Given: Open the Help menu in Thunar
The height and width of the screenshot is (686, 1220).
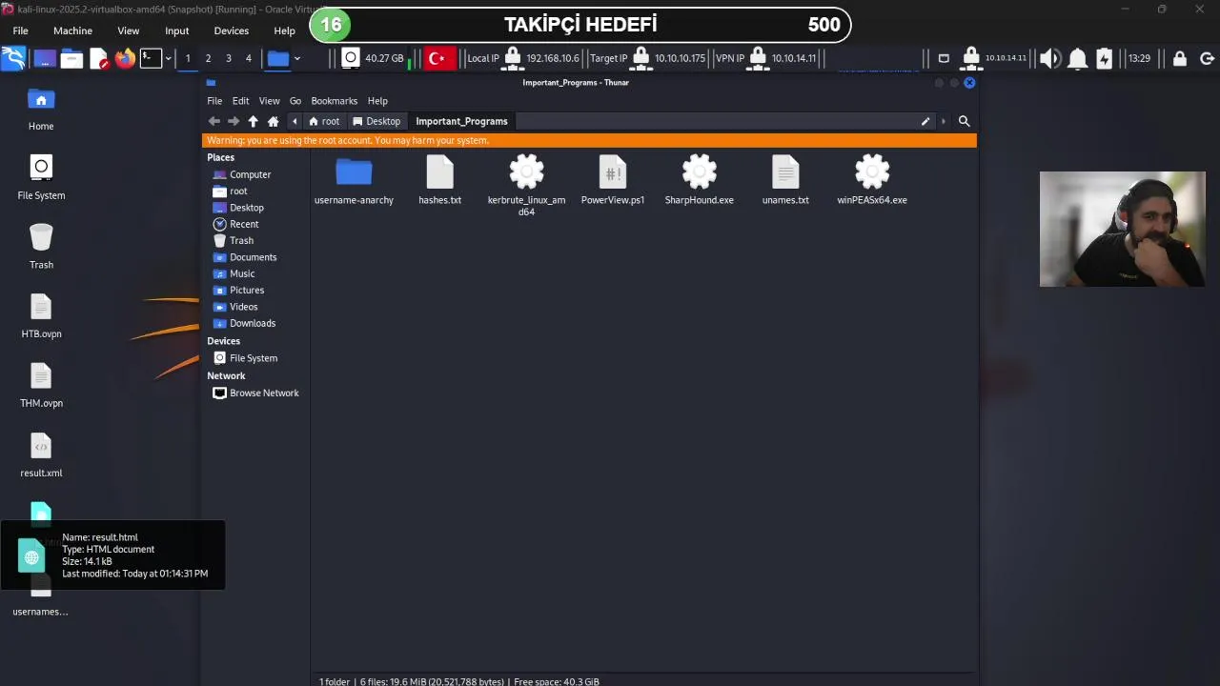Looking at the screenshot, I should (377, 101).
